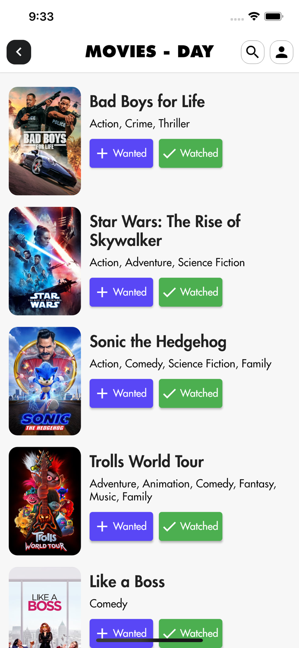The height and width of the screenshot is (648, 299).
Task: Click the plus icon on Sonic's Wanted button
Action: (x=102, y=393)
